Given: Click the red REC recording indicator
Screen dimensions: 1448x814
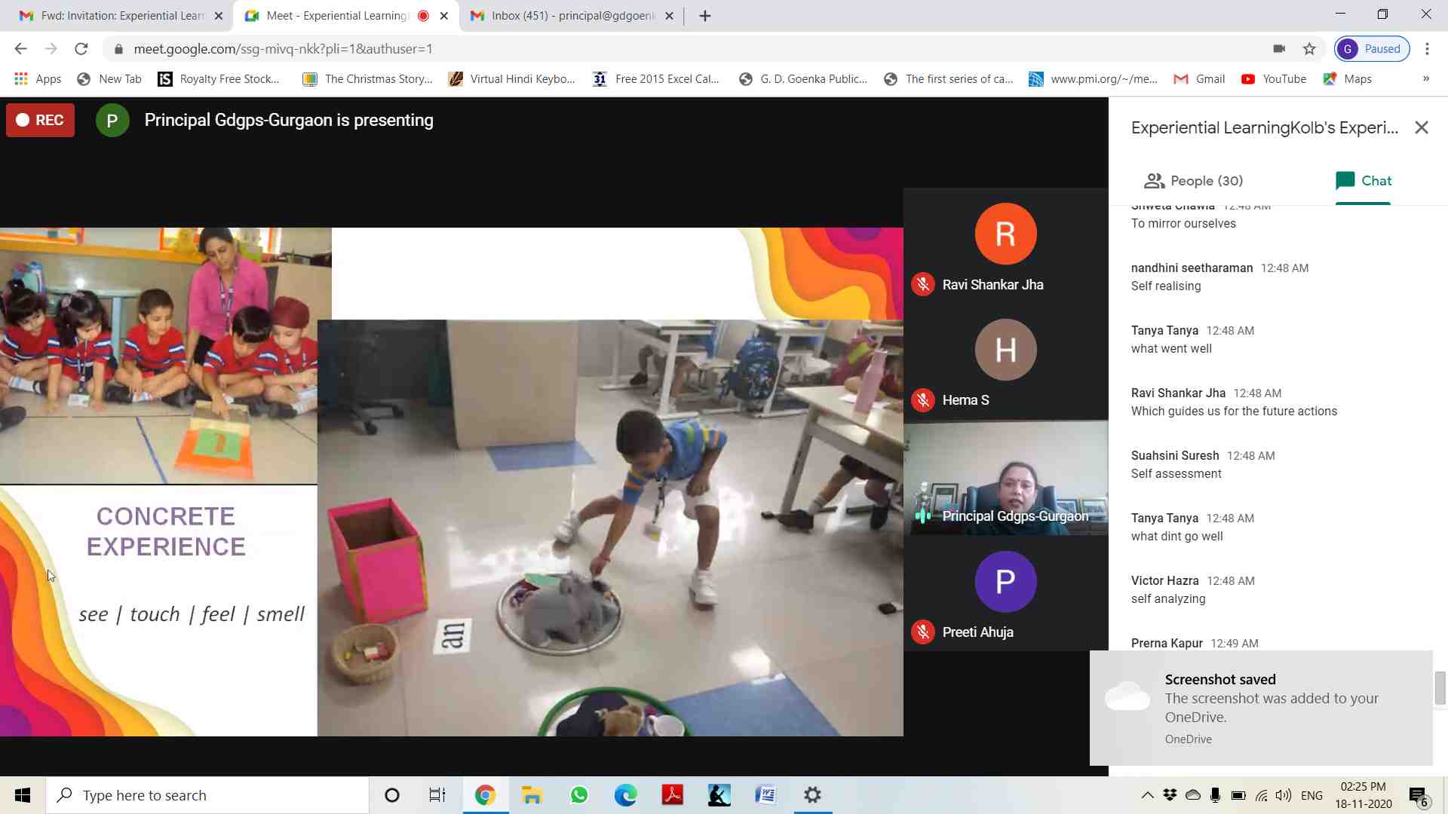Looking at the screenshot, I should coord(40,121).
